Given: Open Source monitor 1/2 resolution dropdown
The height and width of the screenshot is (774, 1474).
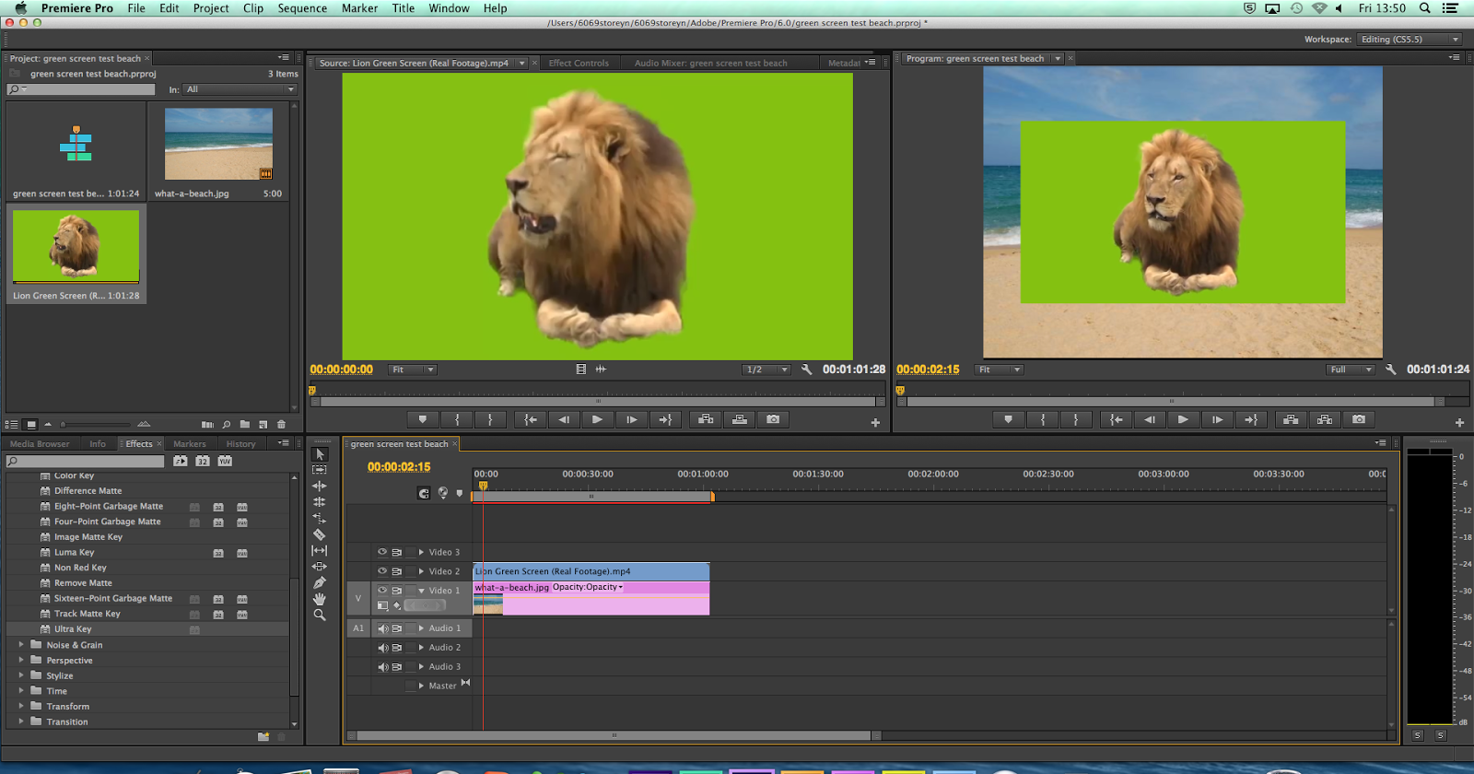Looking at the screenshot, I should coord(766,369).
